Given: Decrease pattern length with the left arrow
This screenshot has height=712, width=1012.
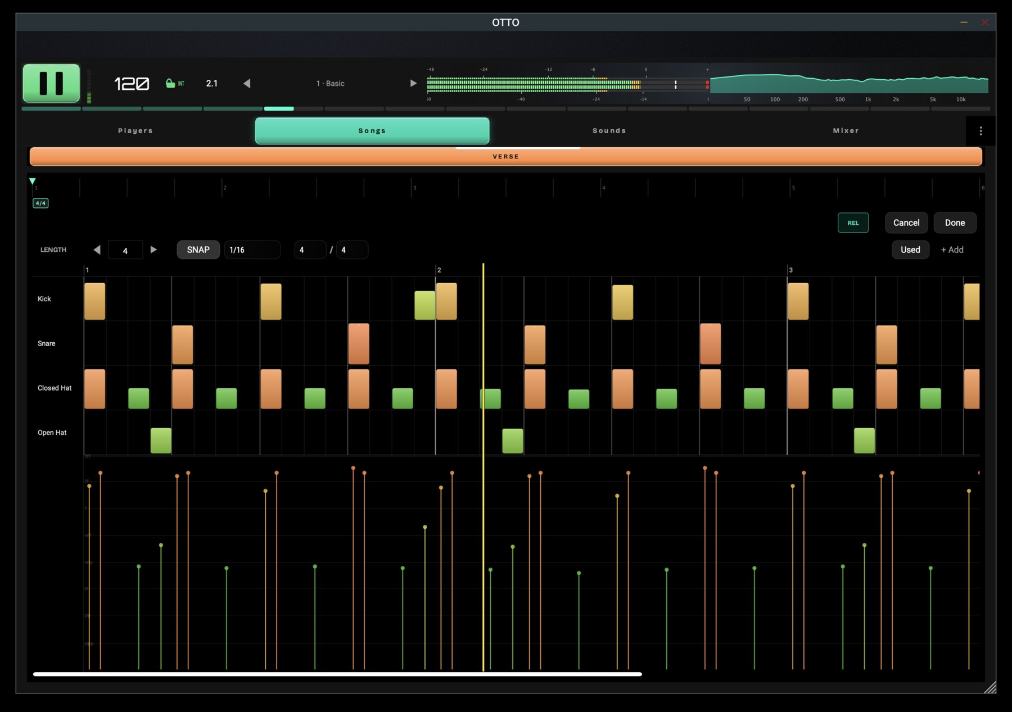Looking at the screenshot, I should tap(97, 250).
